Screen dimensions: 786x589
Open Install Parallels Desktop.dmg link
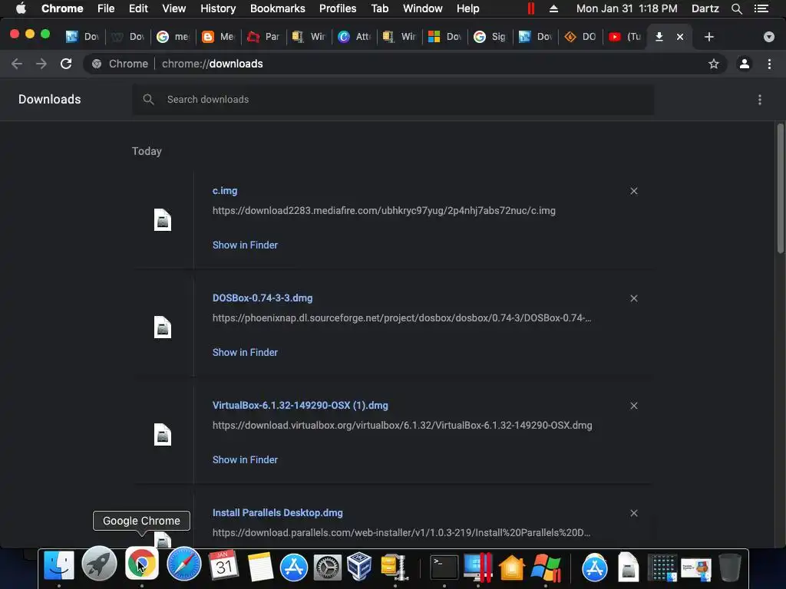tap(277, 513)
